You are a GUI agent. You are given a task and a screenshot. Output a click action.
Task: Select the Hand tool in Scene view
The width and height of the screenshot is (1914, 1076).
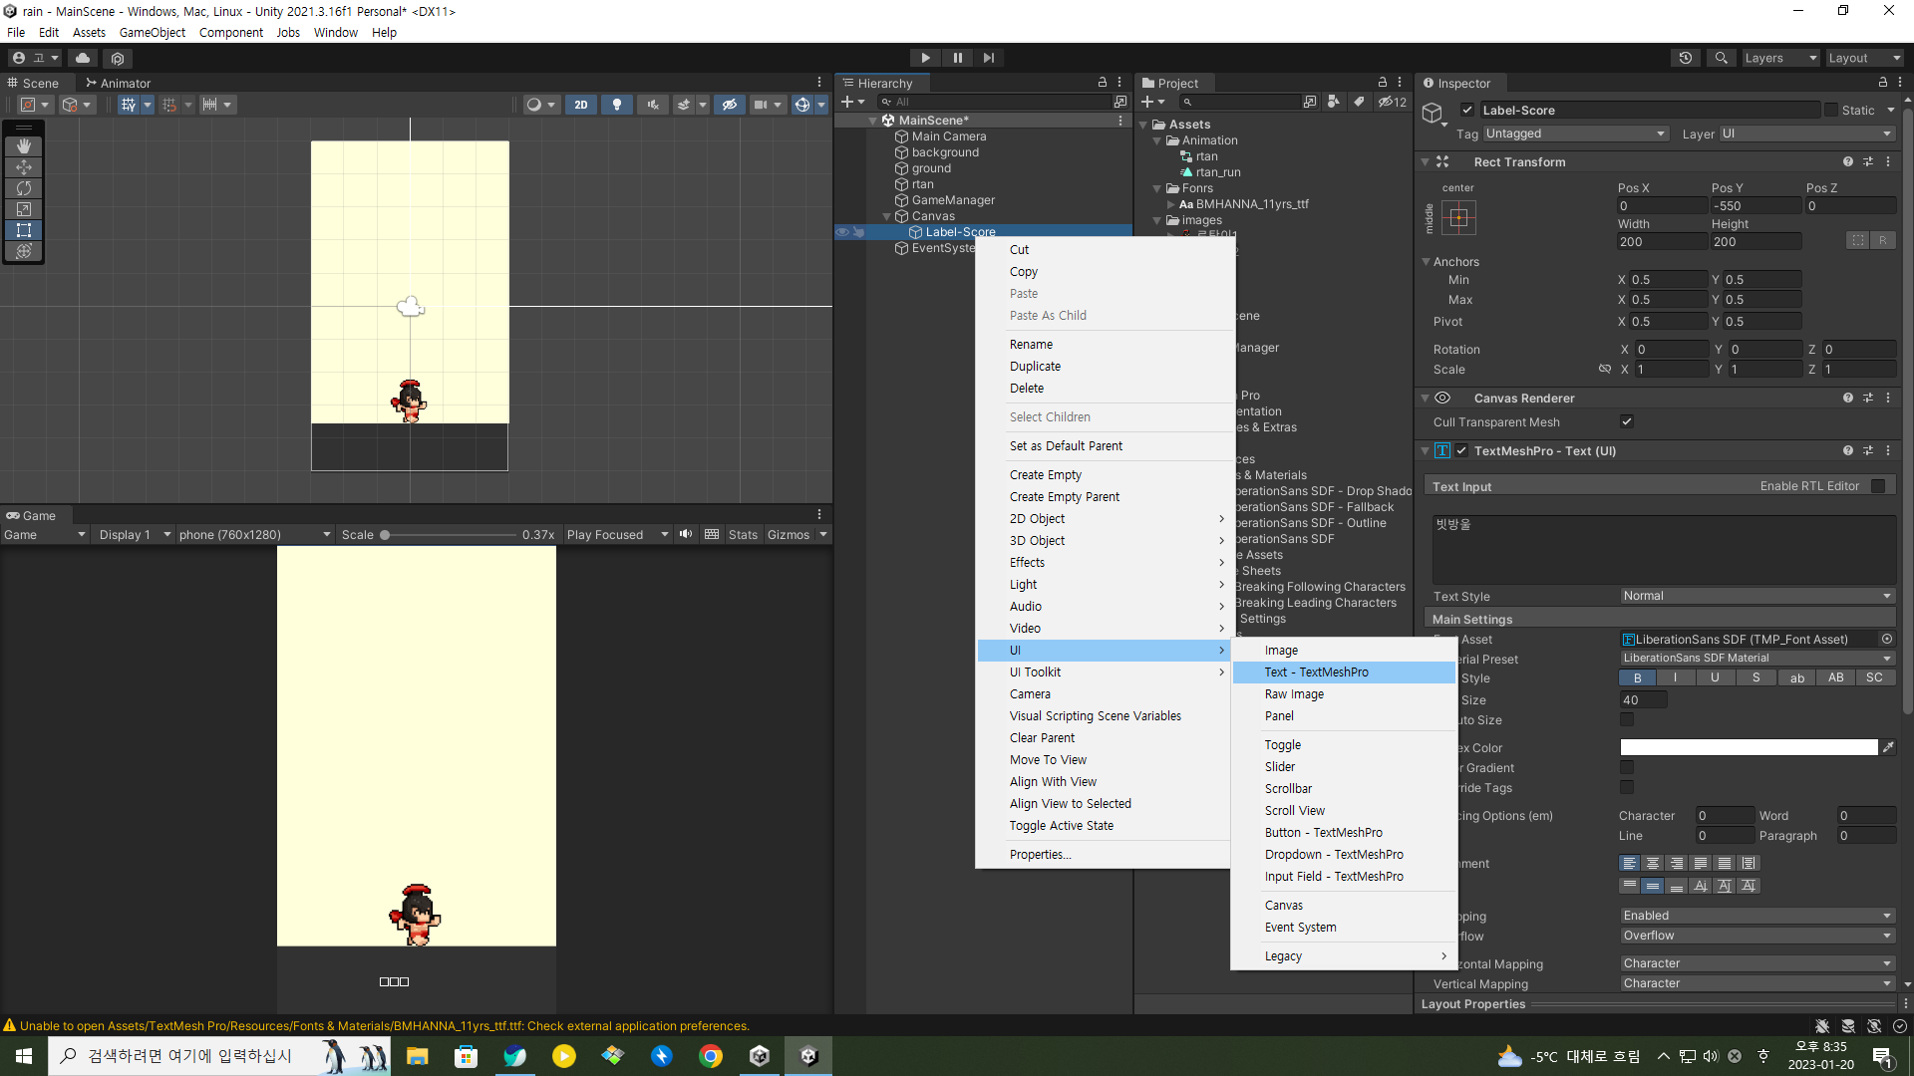tap(24, 146)
